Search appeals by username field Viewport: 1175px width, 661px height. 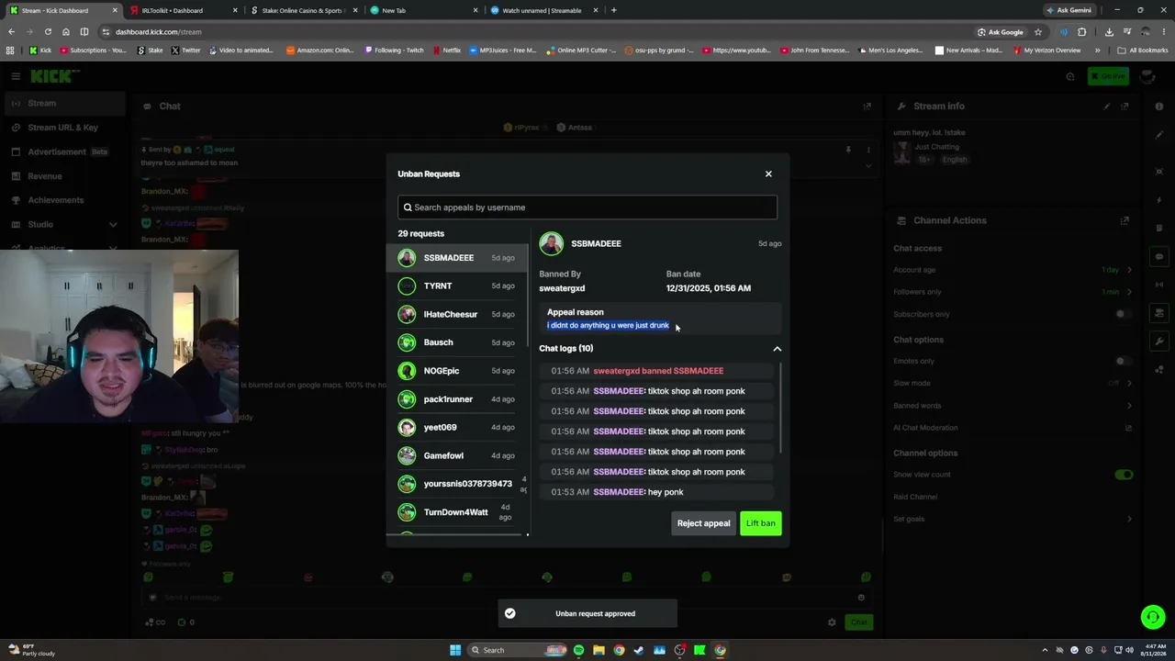(x=587, y=207)
